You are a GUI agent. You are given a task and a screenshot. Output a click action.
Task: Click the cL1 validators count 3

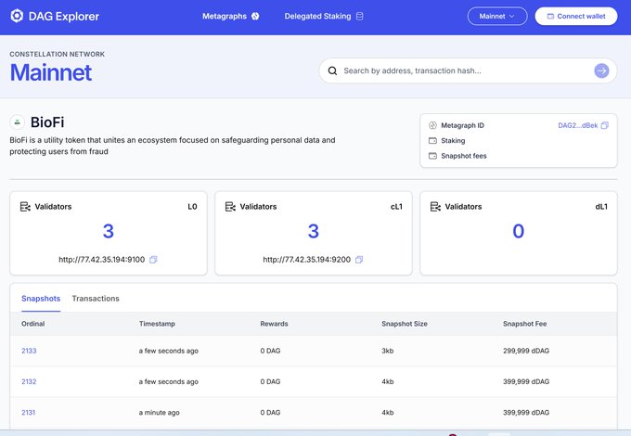(x=313, y=231)
